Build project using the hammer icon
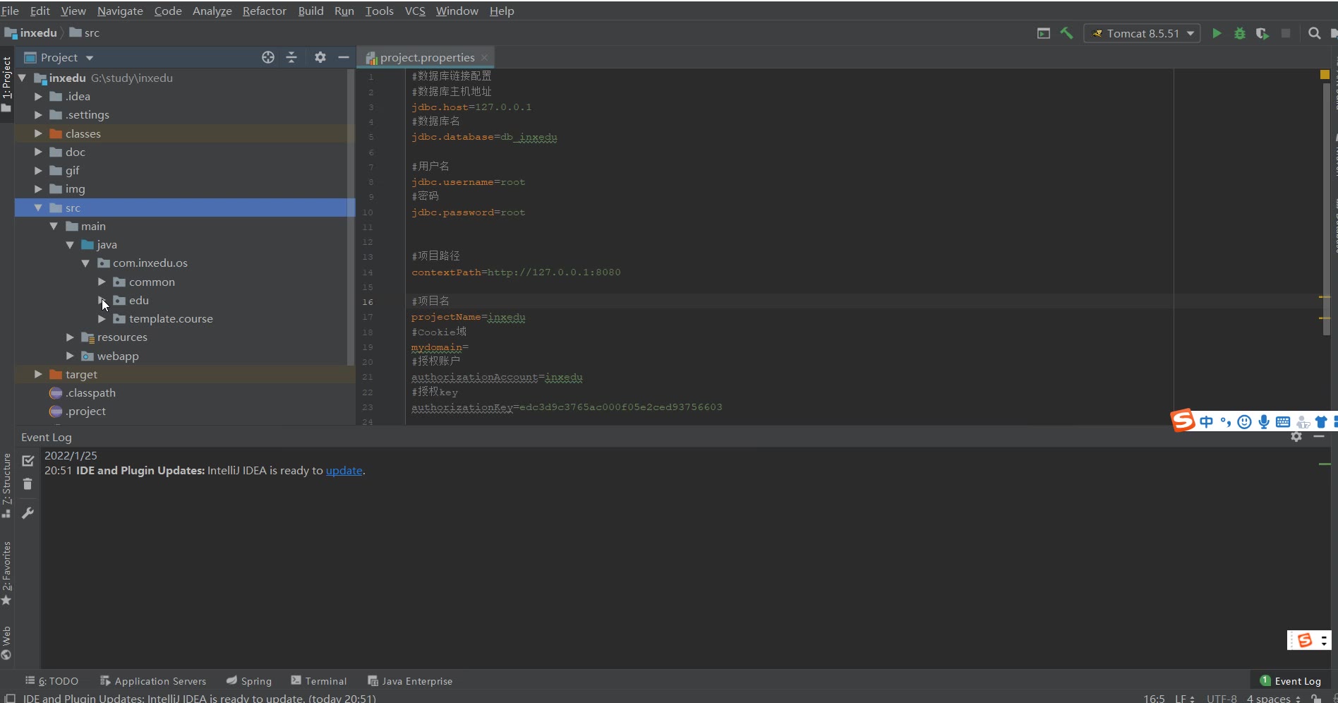The image size is (1338, 703). (x=1066, y=33)
